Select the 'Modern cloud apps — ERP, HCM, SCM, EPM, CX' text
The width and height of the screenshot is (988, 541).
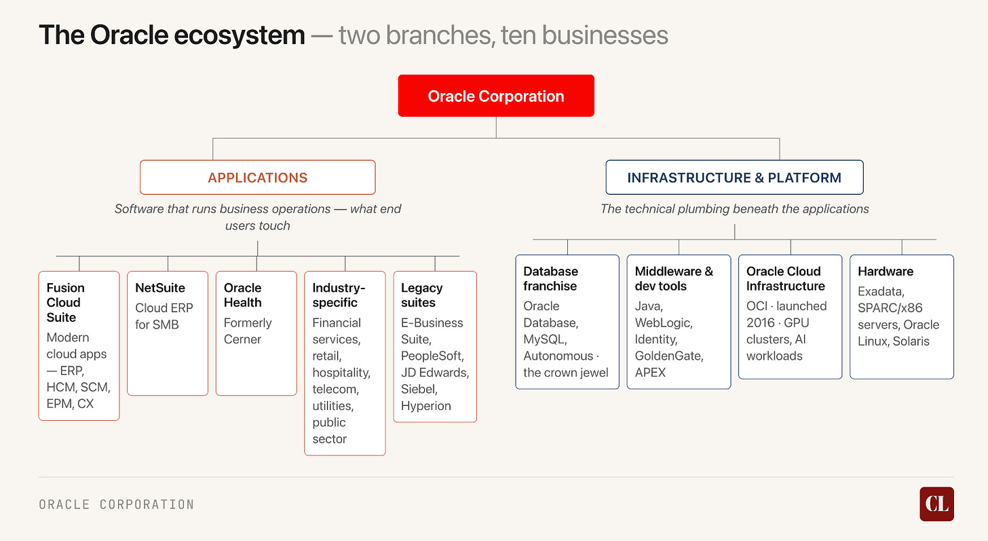point(78,371)
